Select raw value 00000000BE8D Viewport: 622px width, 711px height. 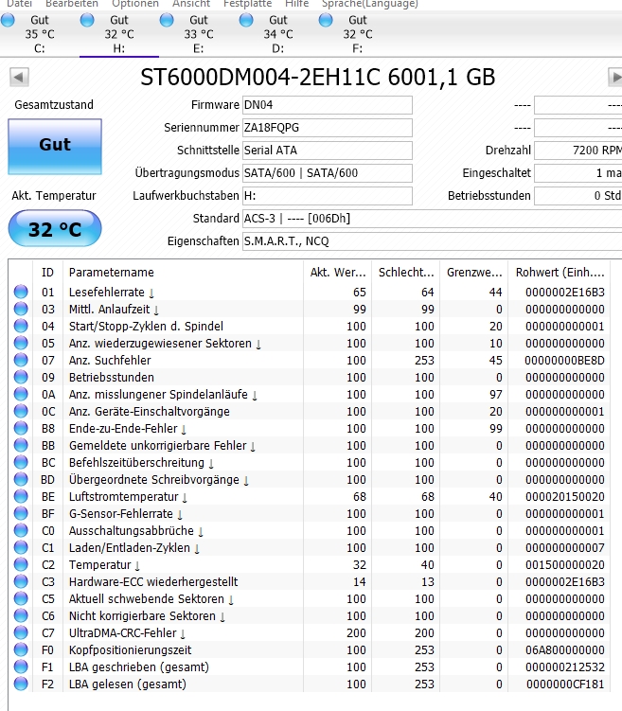[564, 361]
